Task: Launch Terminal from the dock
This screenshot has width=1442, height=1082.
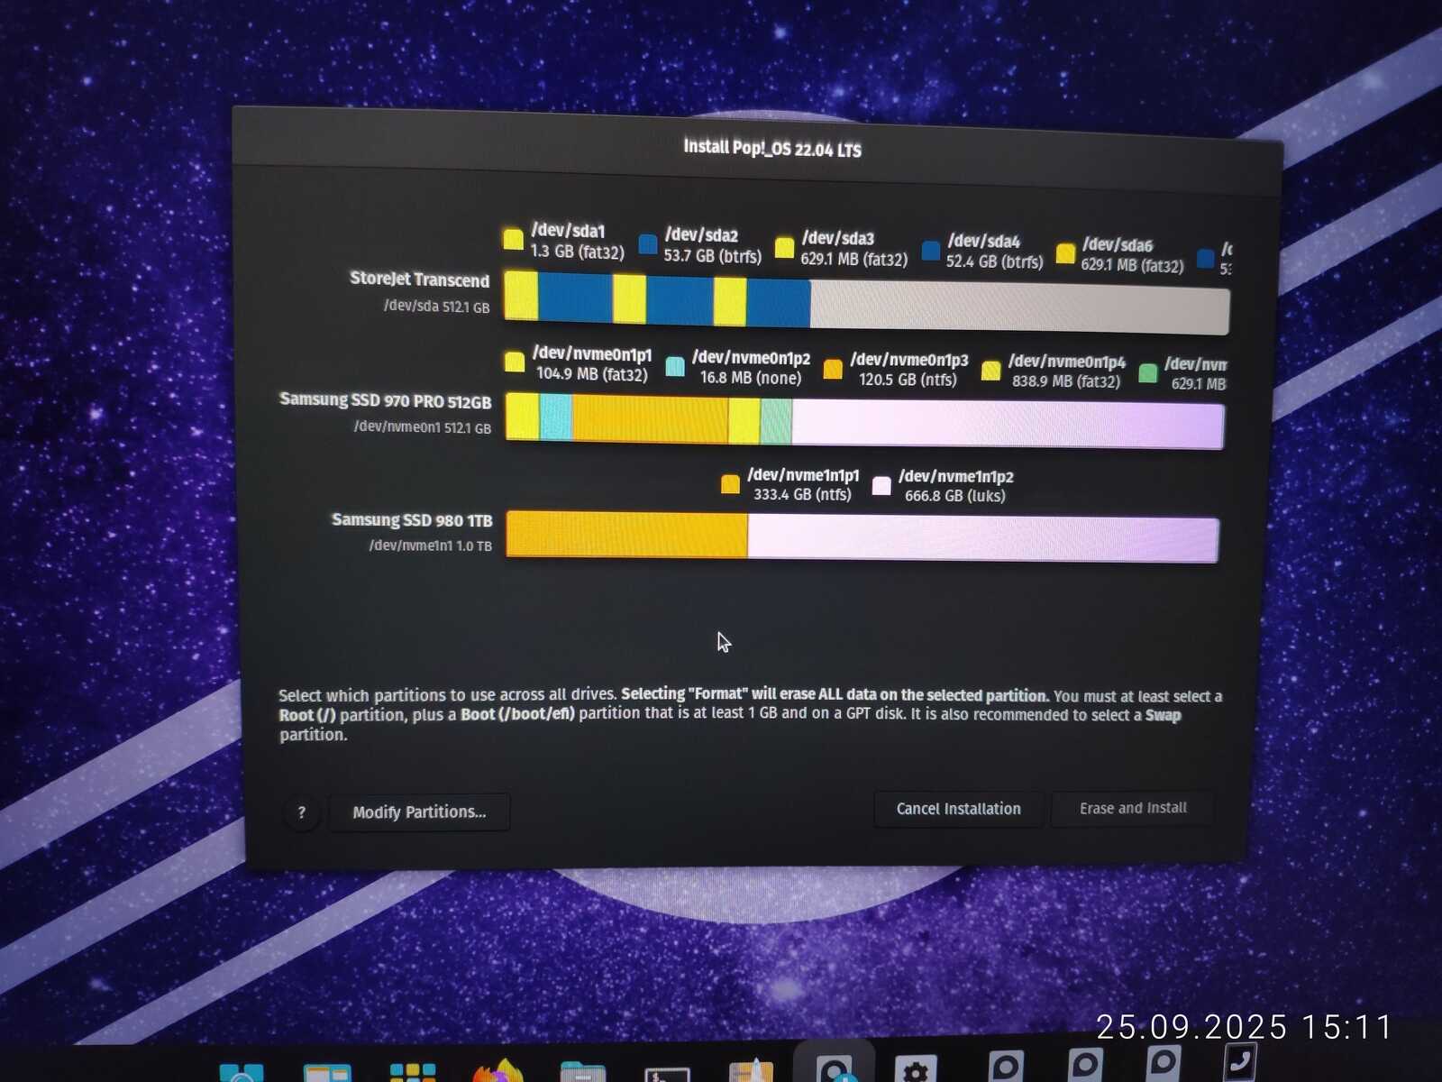Action: coord(668,1074)
